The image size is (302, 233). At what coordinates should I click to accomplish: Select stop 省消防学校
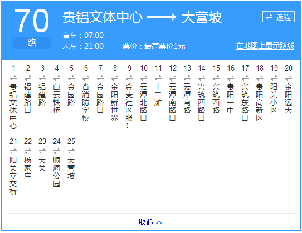click(86, 102)
